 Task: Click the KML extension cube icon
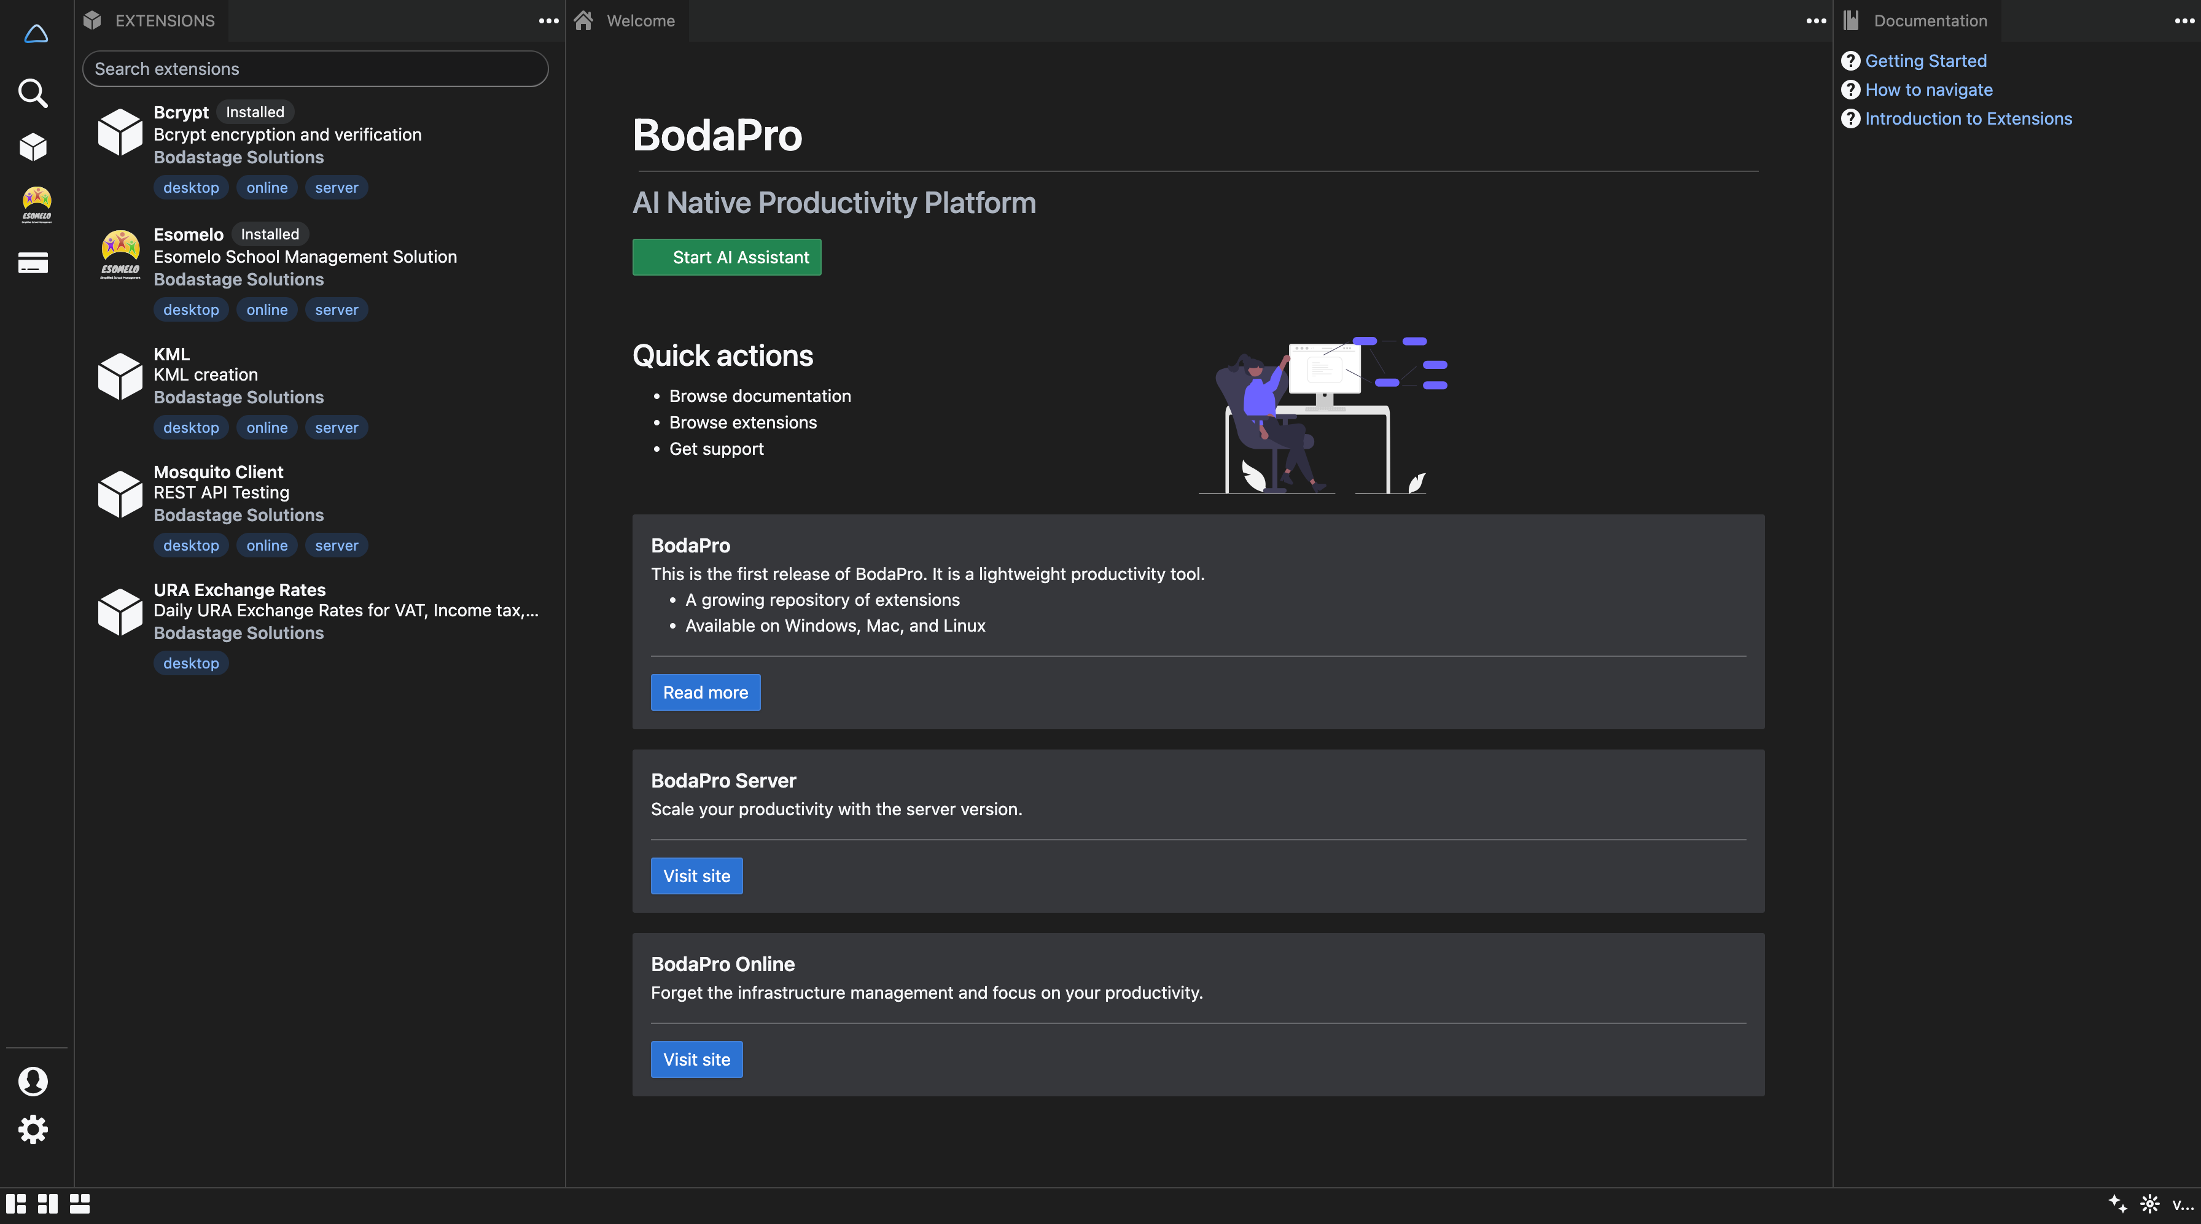pos(120,377)
